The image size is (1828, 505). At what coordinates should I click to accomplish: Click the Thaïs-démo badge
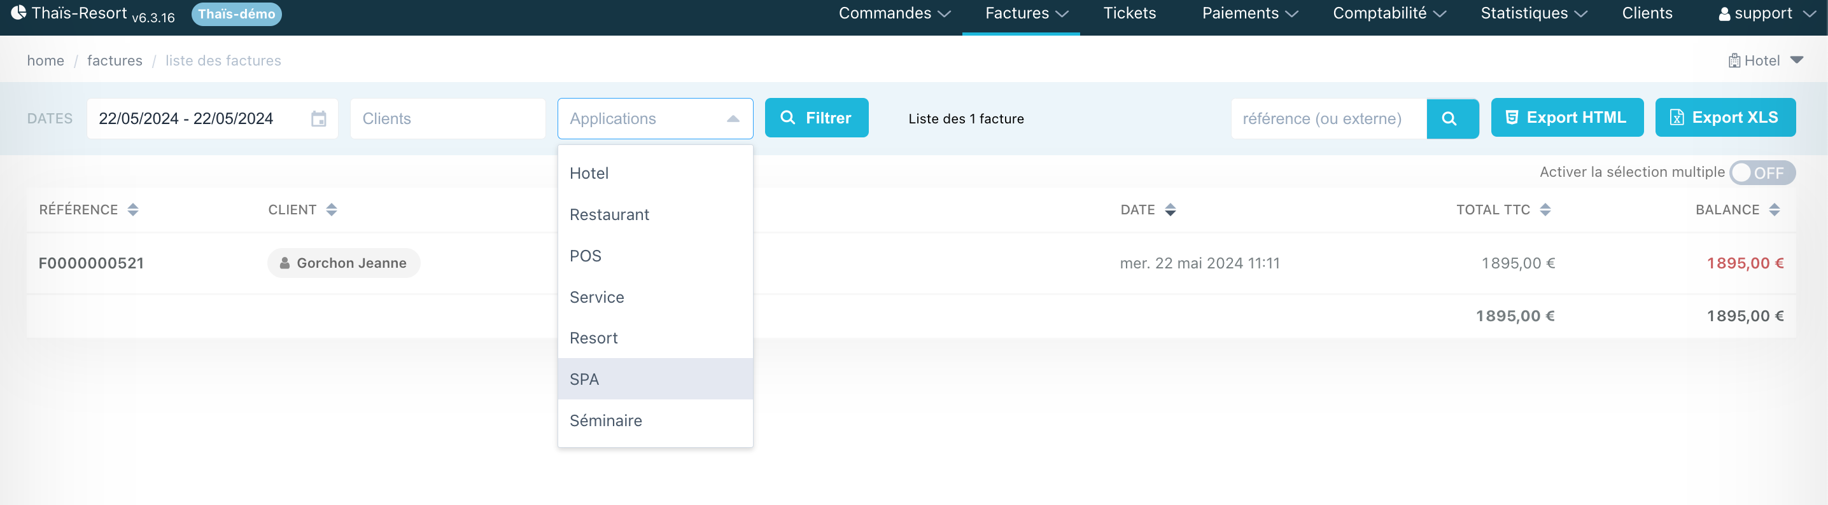(236, 14)
